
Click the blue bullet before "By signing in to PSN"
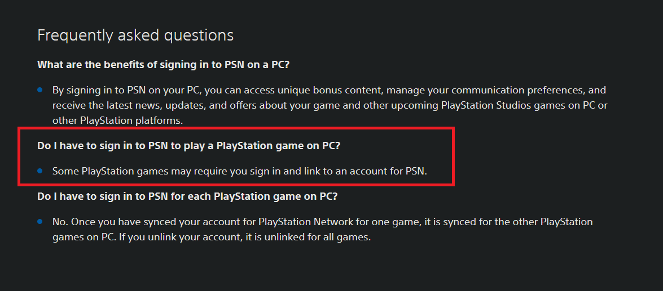tap(40, 90)
